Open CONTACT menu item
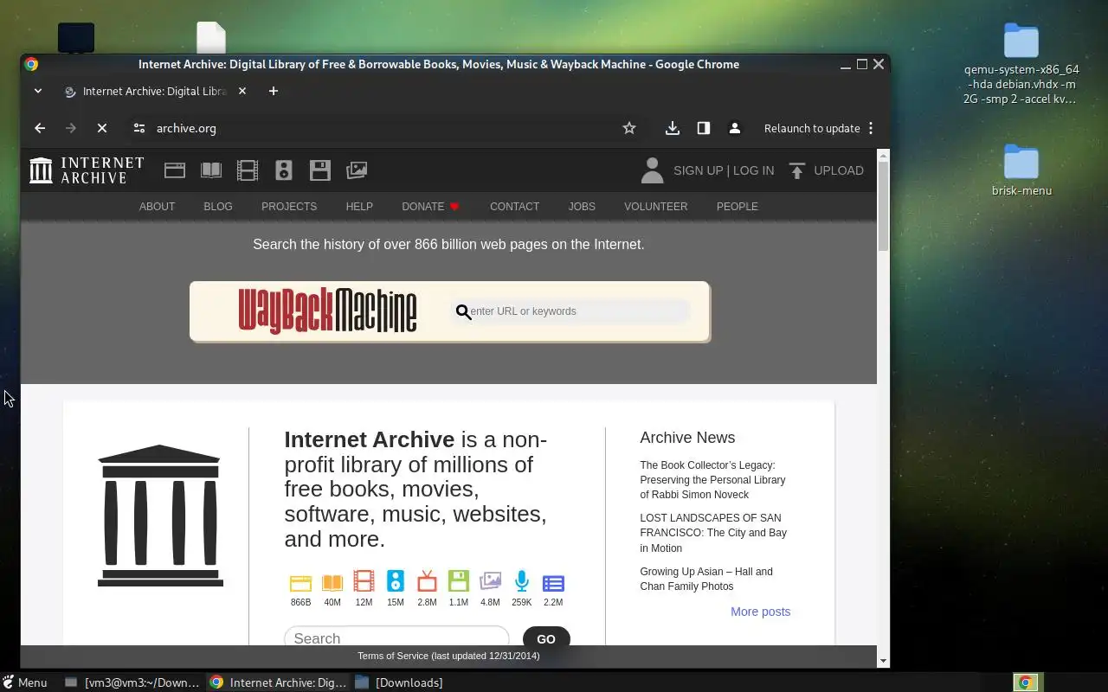This screenshot has height=692, width=1108. point(514,207)
